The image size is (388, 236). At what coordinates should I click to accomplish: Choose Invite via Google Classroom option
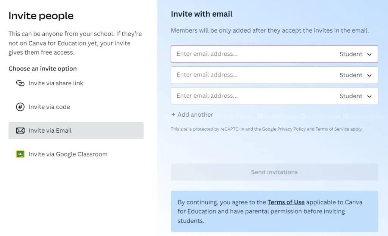click(68, 154)
